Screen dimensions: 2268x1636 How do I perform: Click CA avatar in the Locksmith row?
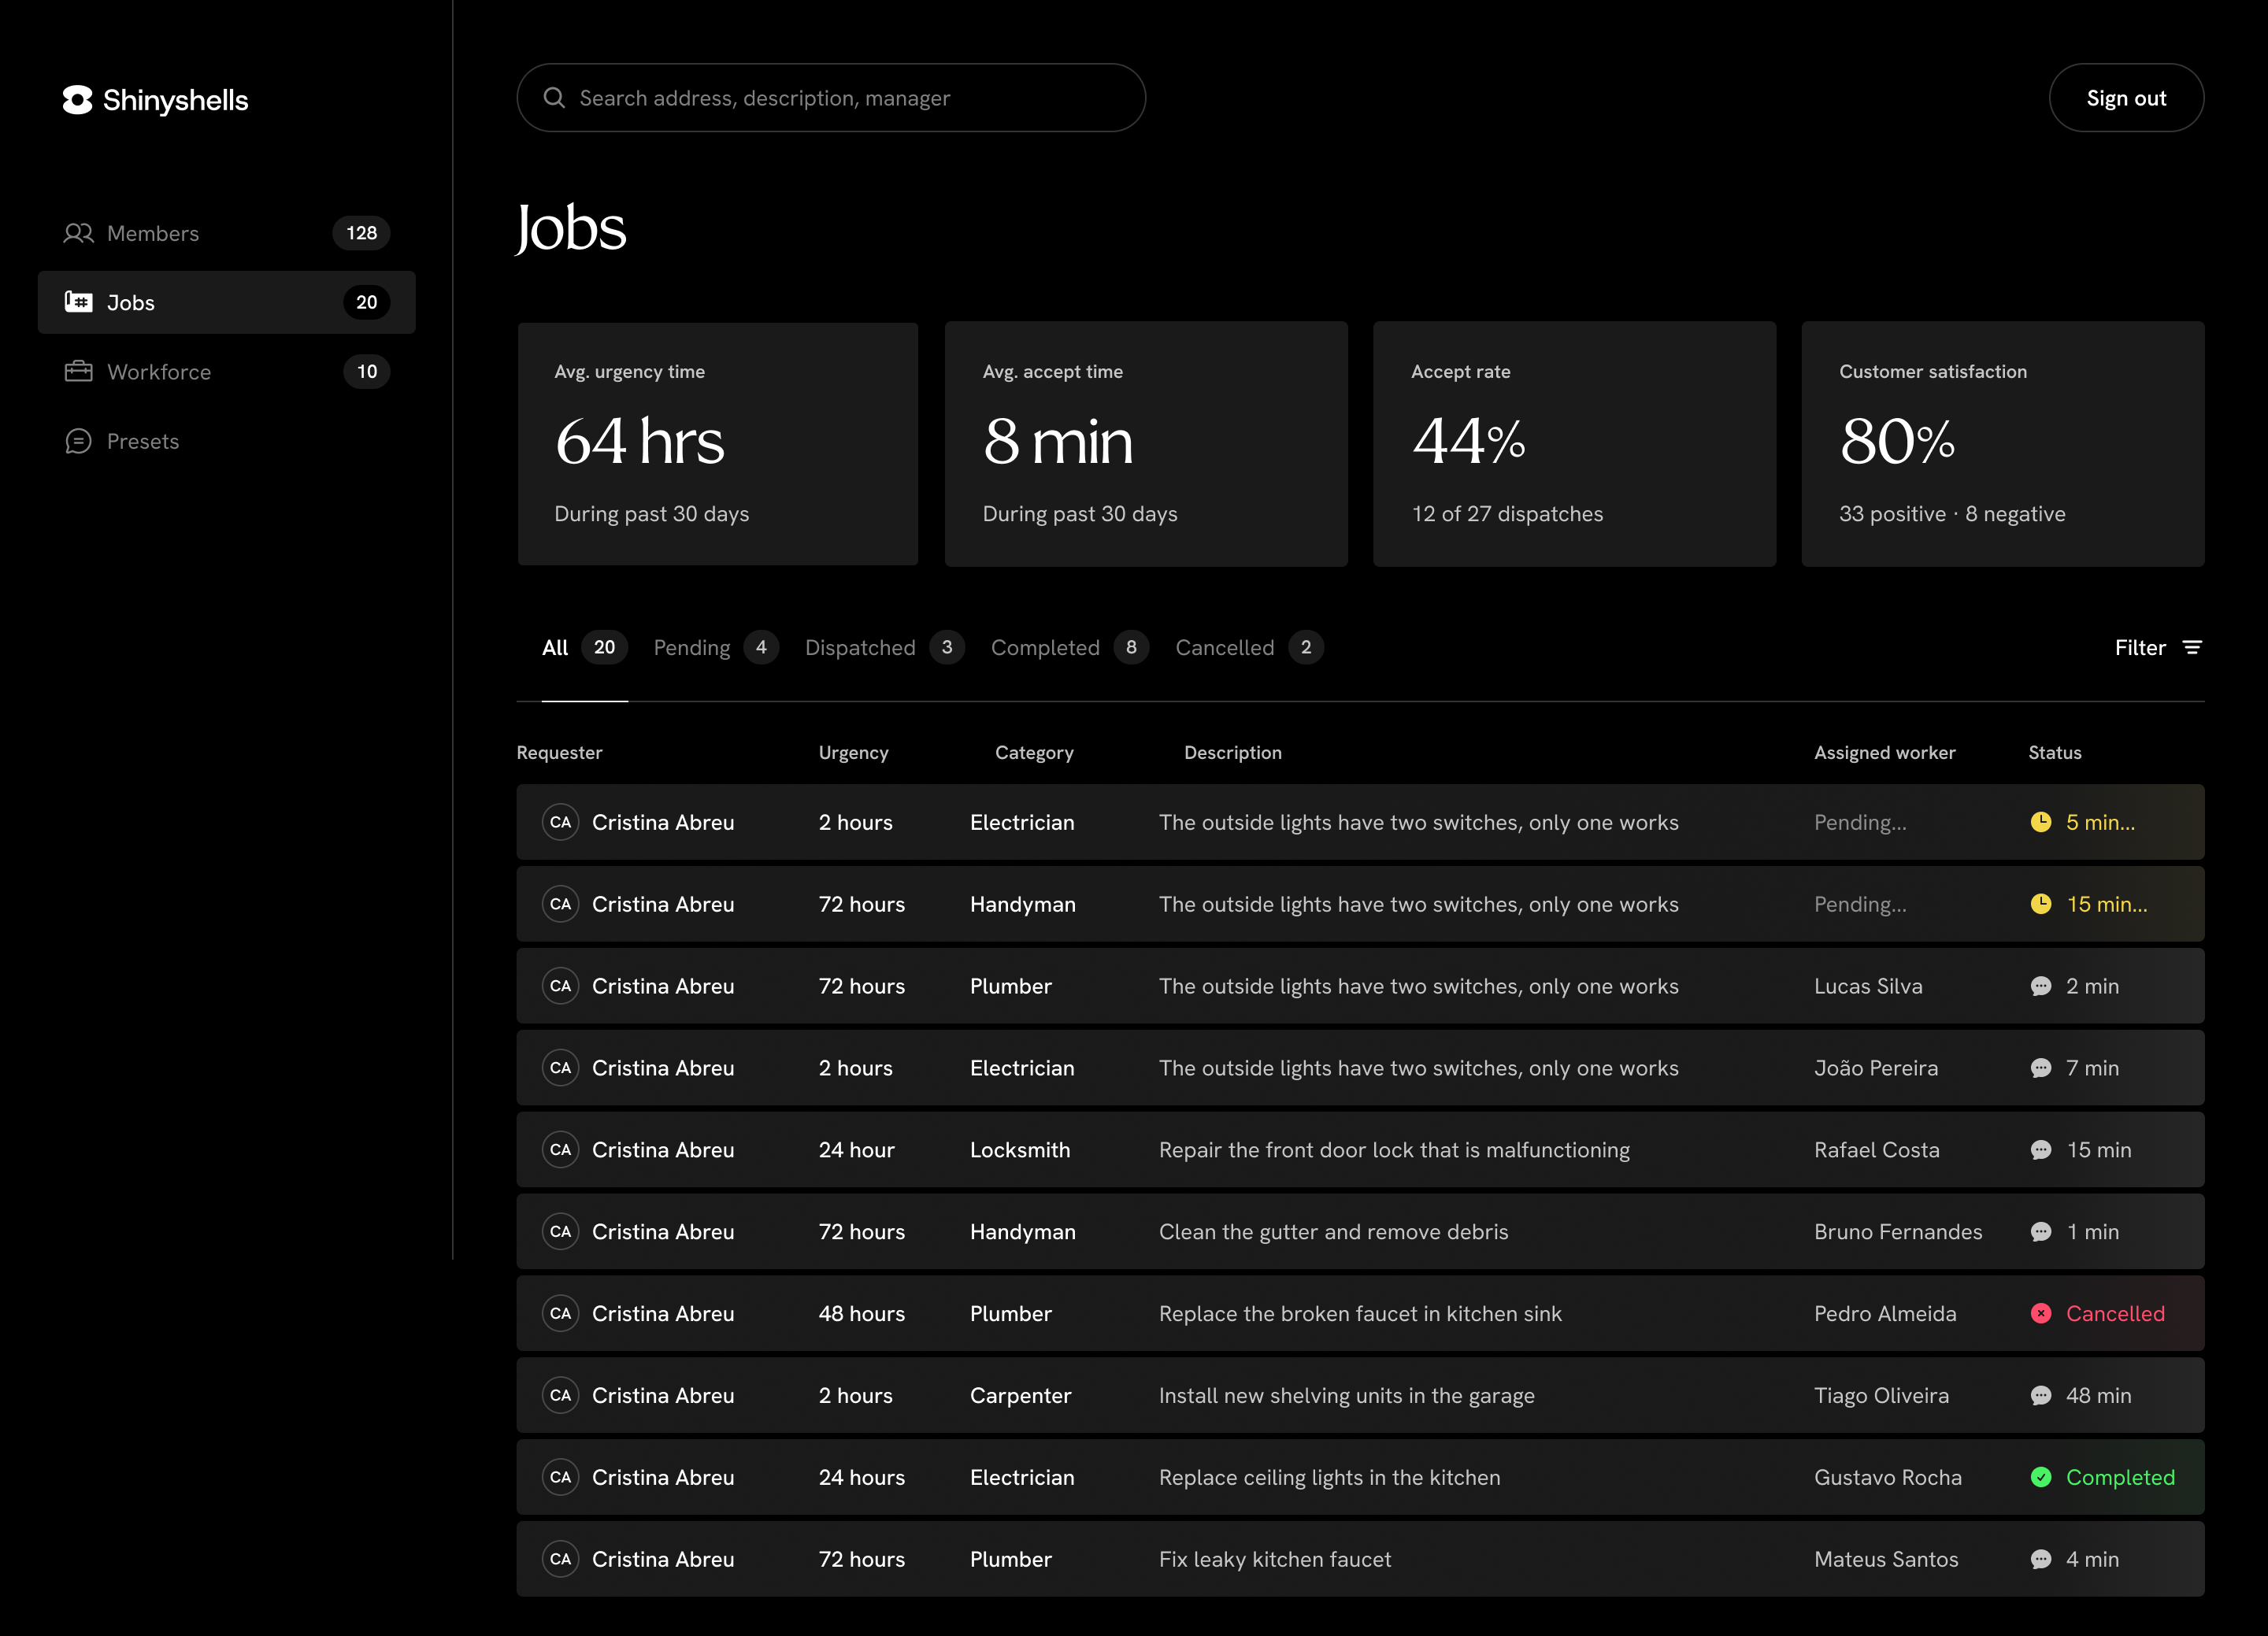[x=561, y=1150]
